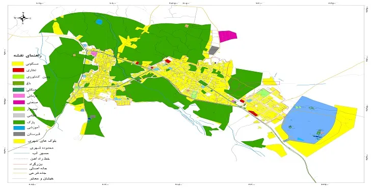Choose the teal جنگلی legend swatch

pos(18,89)
